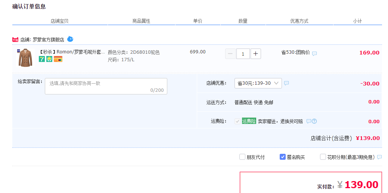
Task: Click the green 运费险 label tag
Action: tap(249, 121)
